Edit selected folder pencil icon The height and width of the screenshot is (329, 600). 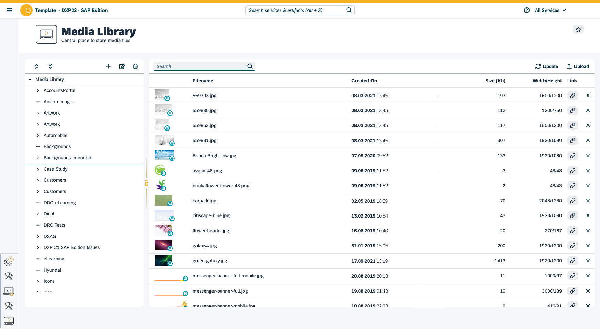tap(122, 66)
